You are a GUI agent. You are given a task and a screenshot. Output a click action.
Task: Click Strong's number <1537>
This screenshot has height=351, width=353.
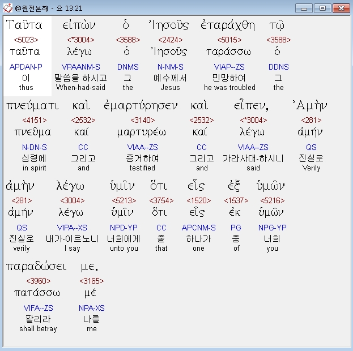[236, 200]
